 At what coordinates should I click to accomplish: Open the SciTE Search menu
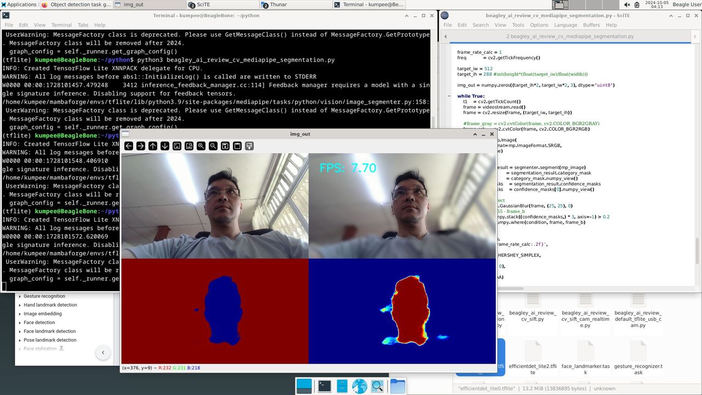pyautogui.click(x=480, y=25)
